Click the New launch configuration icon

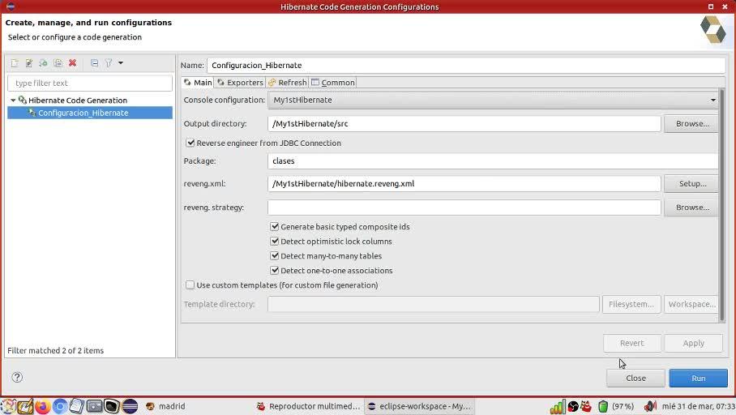click(15, 63)
